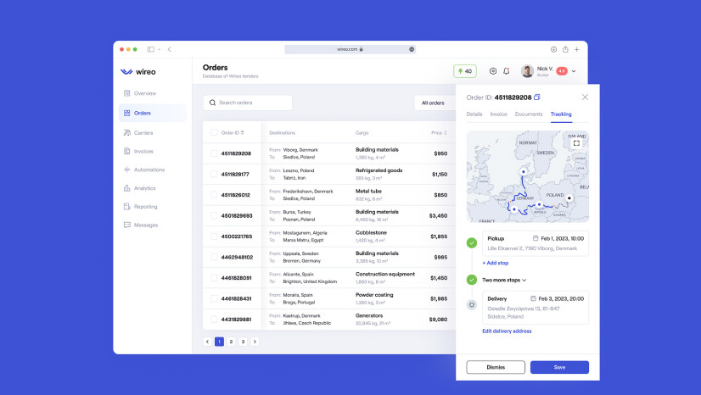Click the settings gear icon in header
The image size is (701, 395).
(493, 71)
